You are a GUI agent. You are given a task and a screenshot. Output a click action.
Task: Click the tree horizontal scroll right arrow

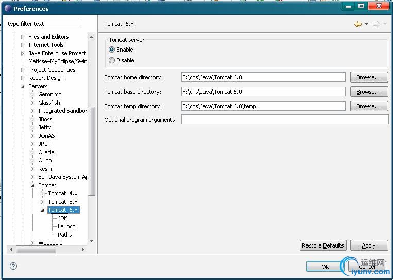point(83,250)
